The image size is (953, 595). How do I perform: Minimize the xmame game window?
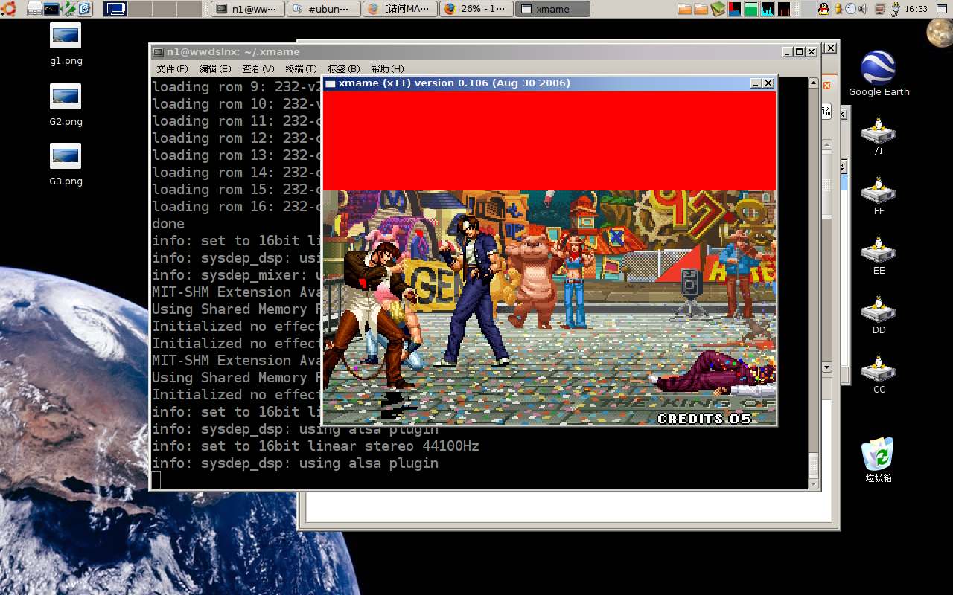pyautogui.click(x=756, y=83)
